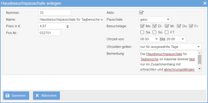The image size is (208, 103).
Task: Click the Abbrechen button
Action: click(x=46, y=95)
